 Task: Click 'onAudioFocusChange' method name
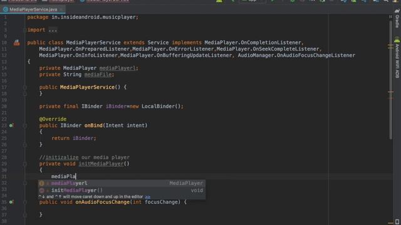click(102, 202)
